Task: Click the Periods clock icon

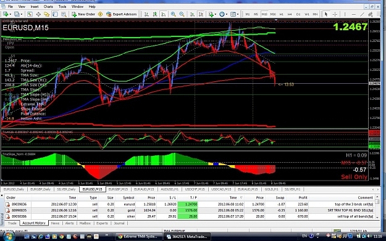Action: [222, 14]
